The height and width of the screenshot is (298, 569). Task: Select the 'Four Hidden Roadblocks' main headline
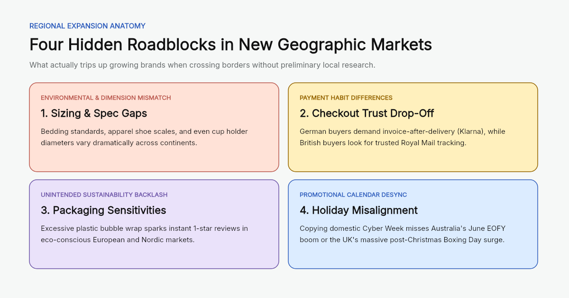(230, 44)
